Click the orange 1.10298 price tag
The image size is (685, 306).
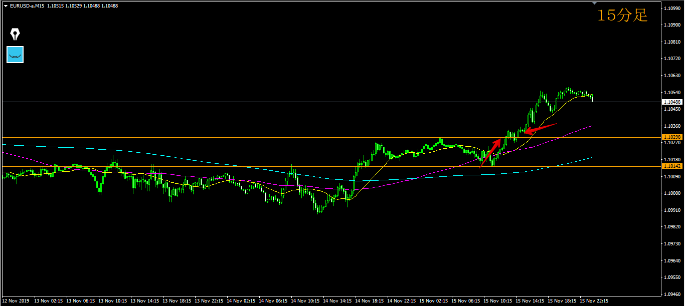pyautogui.click(x=671, y=137)
